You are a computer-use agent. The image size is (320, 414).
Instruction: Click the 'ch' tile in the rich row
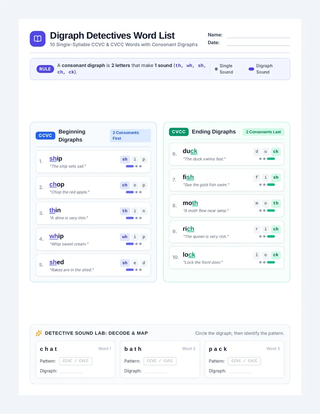click(x=276, y=229)
